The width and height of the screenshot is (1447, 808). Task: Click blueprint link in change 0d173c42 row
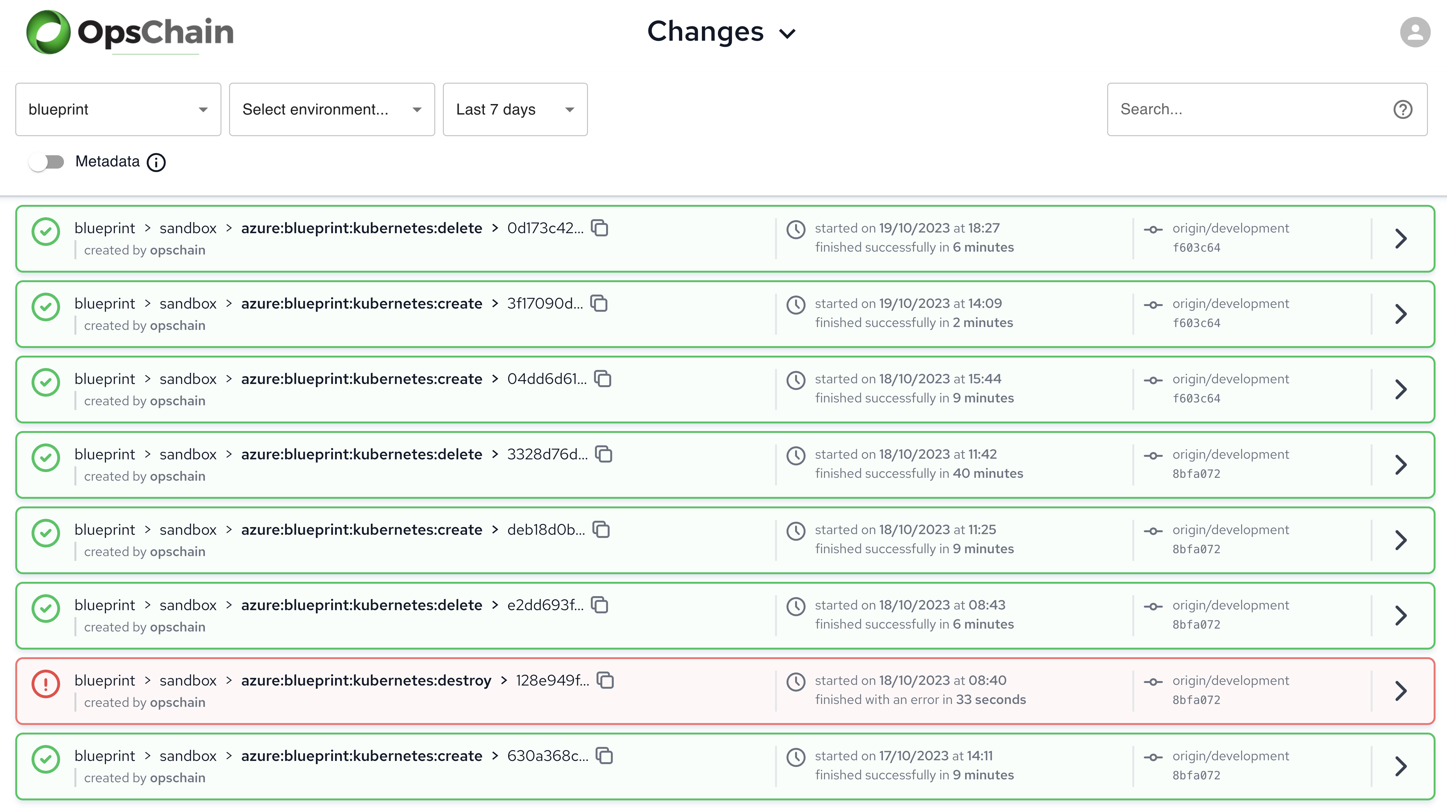click(104, 228)
